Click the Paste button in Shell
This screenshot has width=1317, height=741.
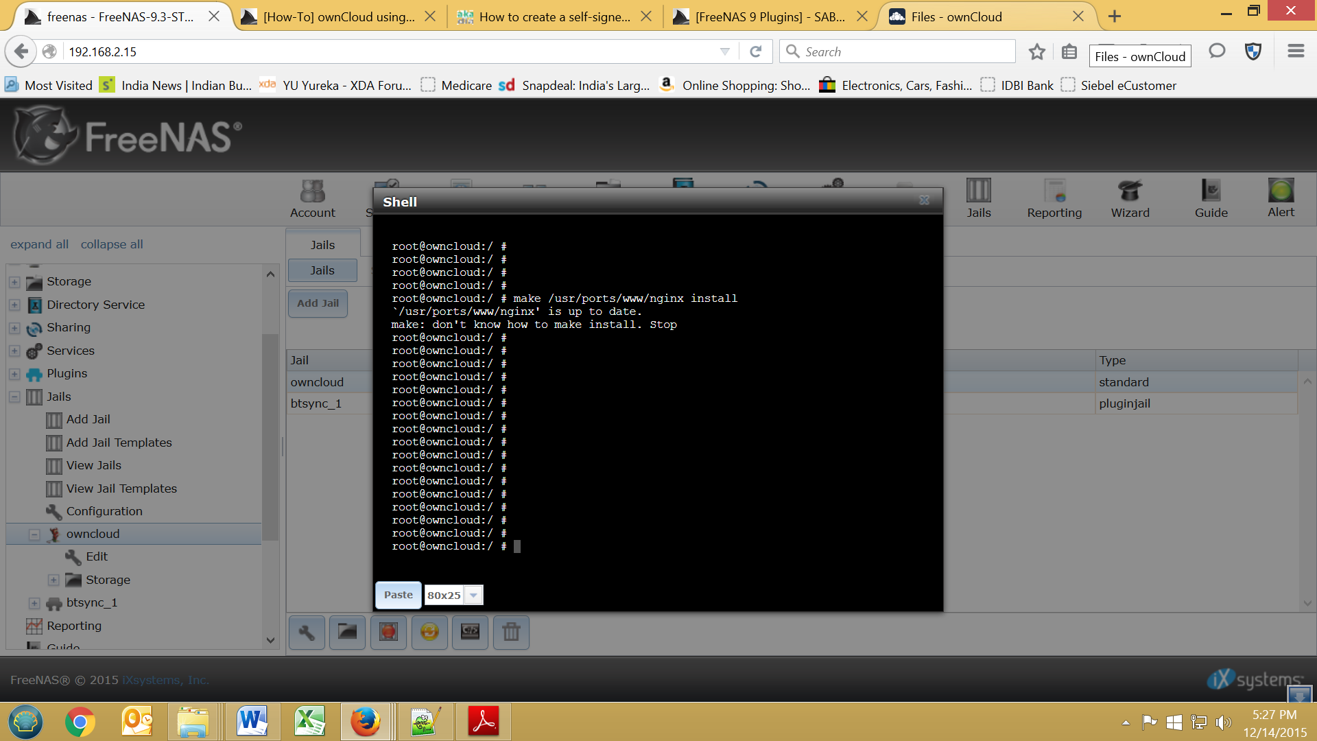398,595
